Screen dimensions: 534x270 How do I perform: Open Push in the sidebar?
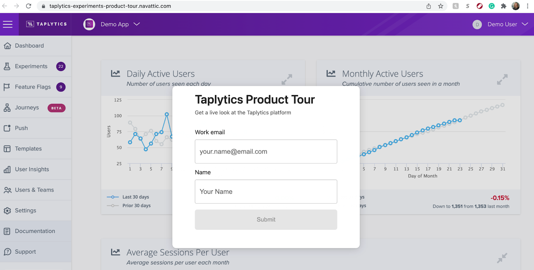[36, 128]
